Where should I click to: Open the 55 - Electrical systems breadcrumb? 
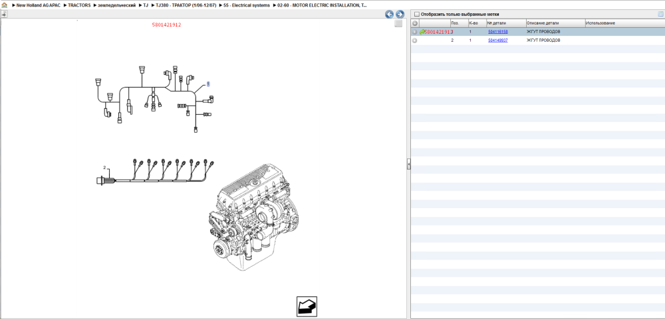click(x=247, y=5)
